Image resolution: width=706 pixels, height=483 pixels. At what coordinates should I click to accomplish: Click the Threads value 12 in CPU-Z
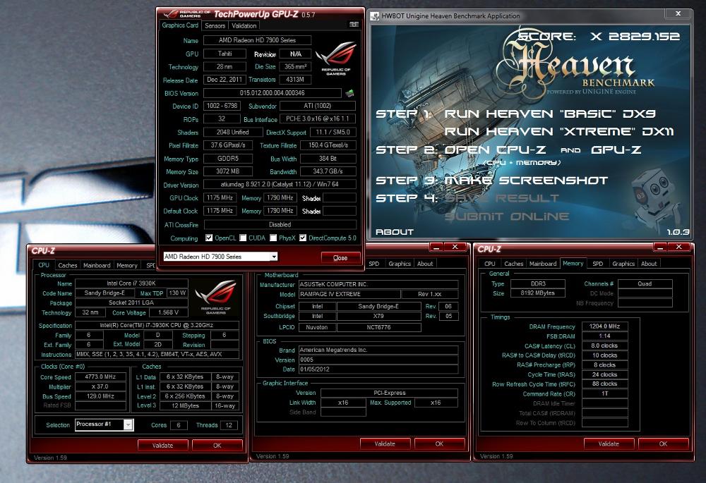click(229, 425)
